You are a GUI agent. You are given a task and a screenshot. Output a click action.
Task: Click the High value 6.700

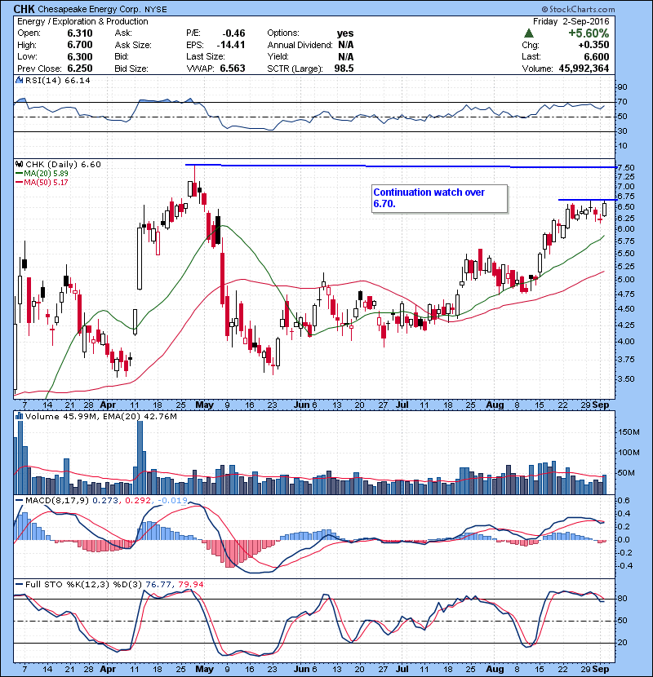coord(80,45)
